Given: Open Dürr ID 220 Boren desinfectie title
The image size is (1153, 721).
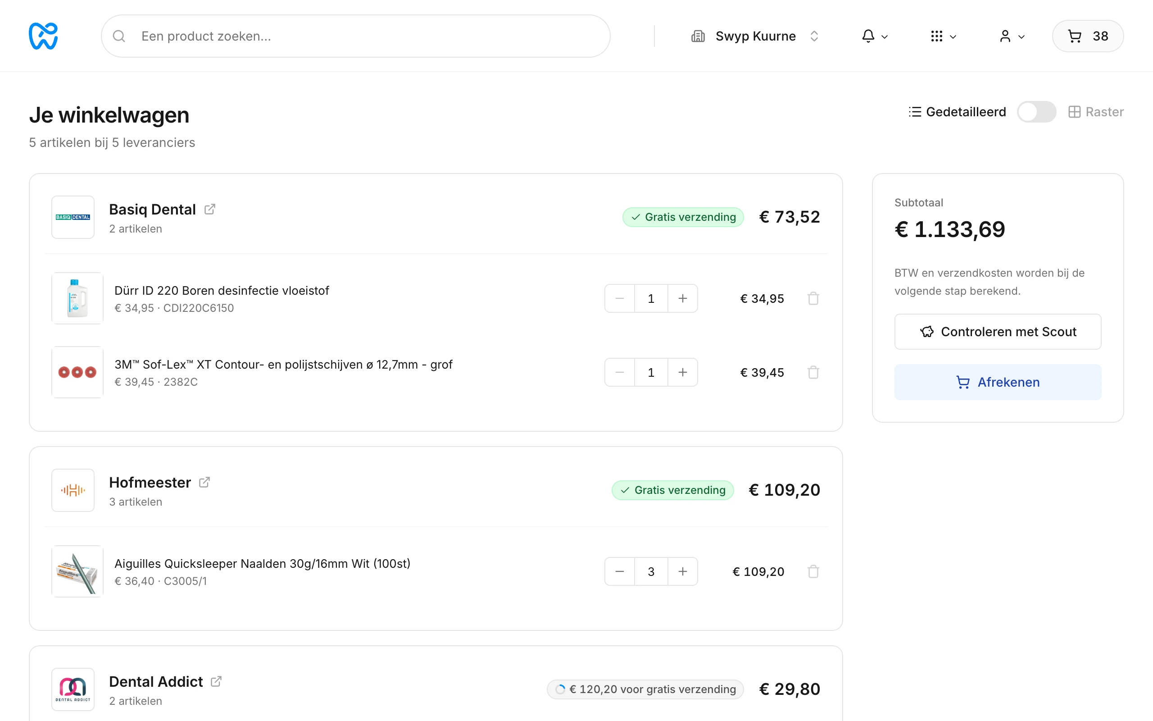Looking at the screenshot, I should (222, 290).
